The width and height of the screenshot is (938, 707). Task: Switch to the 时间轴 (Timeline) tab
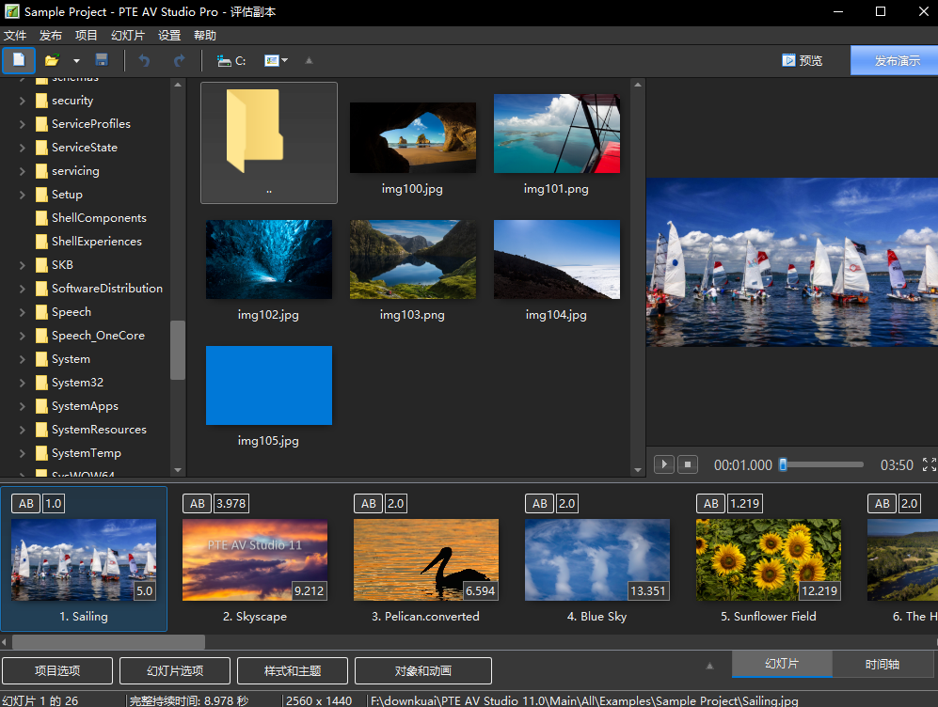[x=882, y=664]
